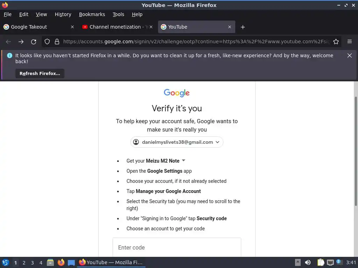Open the volume speaker tray icon
The width and height of the screenshot is (358, 268).
point(308,262)
